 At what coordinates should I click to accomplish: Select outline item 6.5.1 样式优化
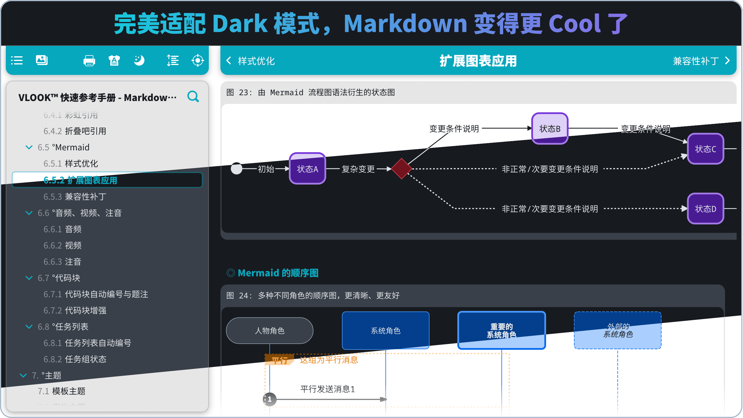71,163
